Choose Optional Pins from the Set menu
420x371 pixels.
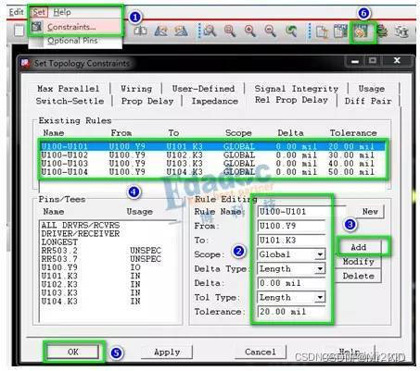pyautogui.click(x=72, y=41)
